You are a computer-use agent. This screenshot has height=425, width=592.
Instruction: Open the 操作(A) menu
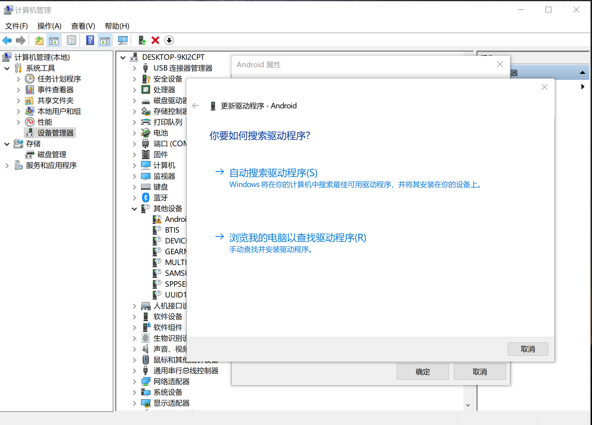pos(49,26)
